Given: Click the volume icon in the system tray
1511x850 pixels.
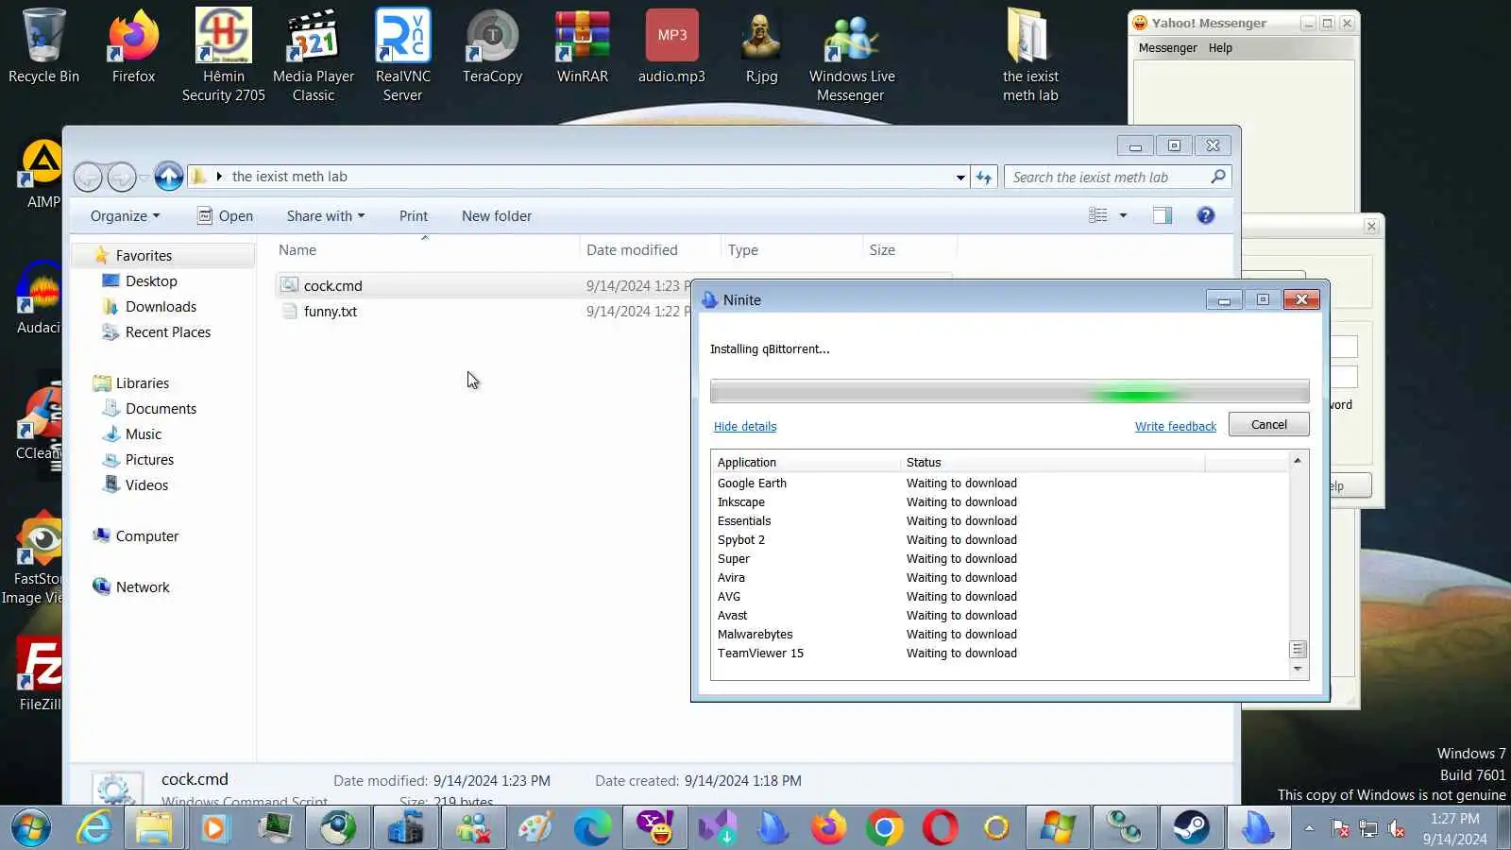Looking at the screenshot, I should coord(1397,829).
